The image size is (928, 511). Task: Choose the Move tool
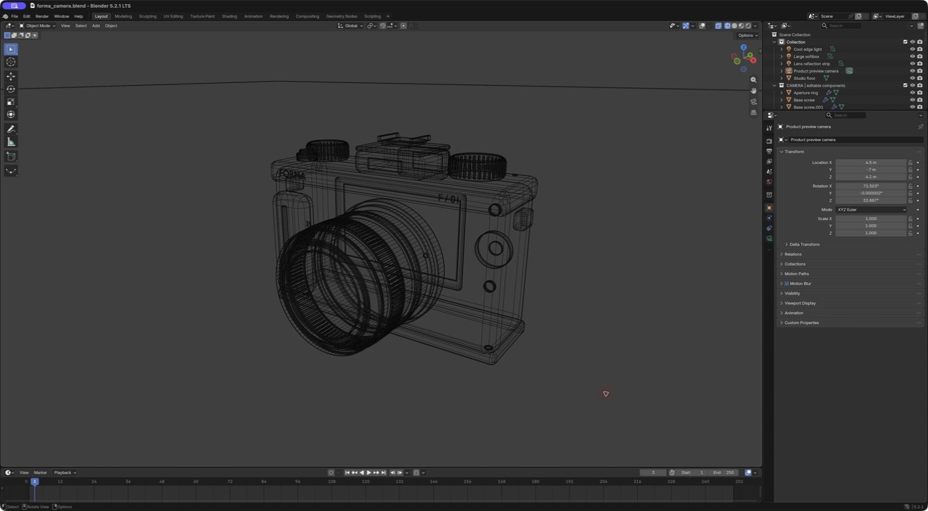[11, 77]
